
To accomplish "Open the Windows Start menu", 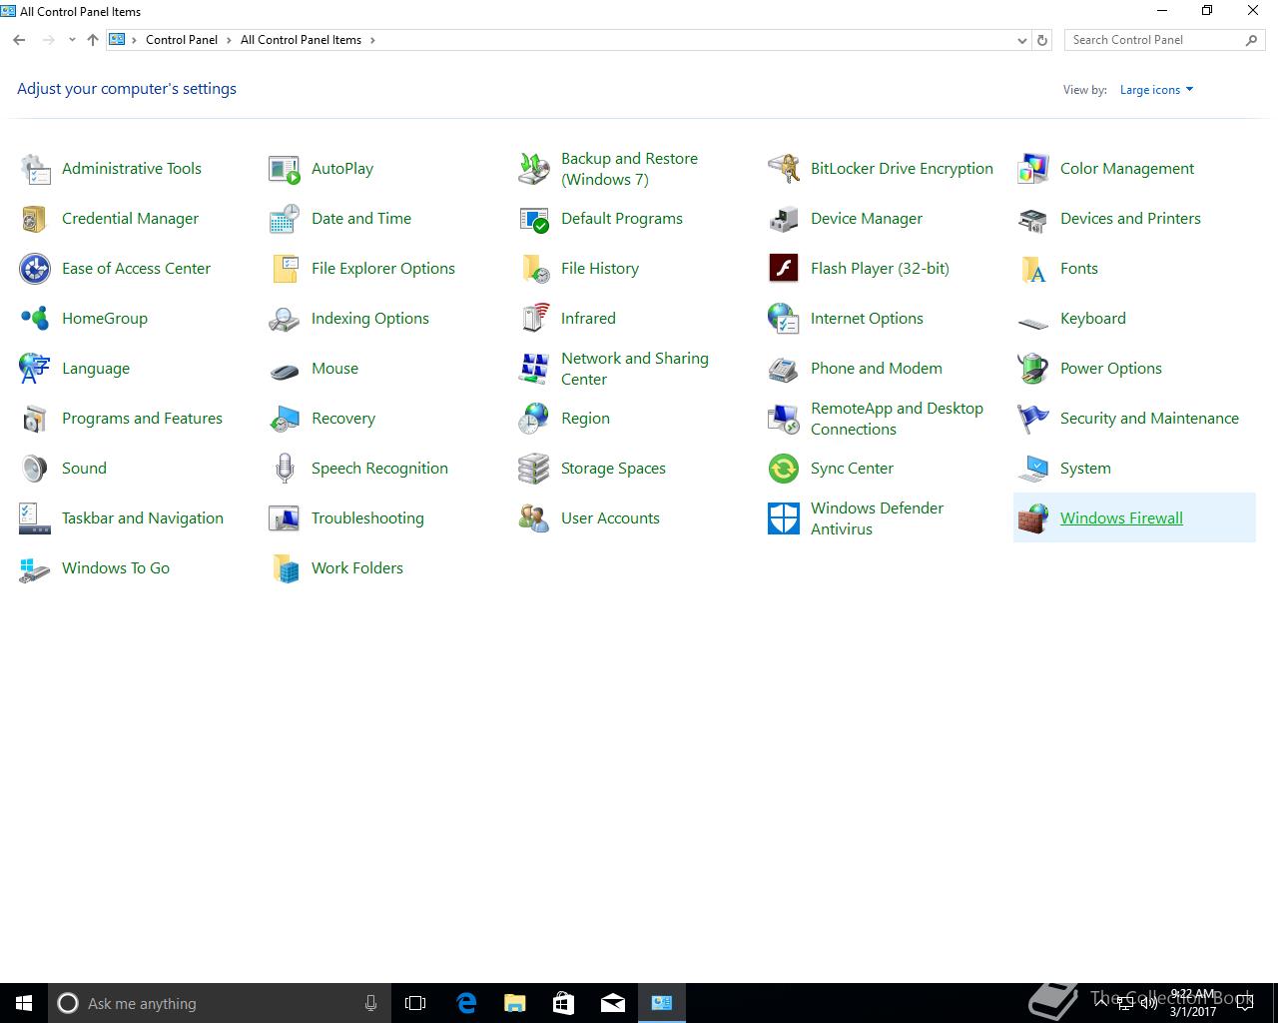I will coord(24,1003).
